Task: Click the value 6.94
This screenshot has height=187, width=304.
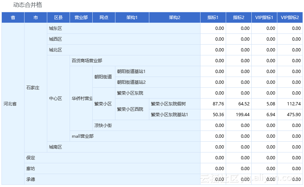Action: 271,115
